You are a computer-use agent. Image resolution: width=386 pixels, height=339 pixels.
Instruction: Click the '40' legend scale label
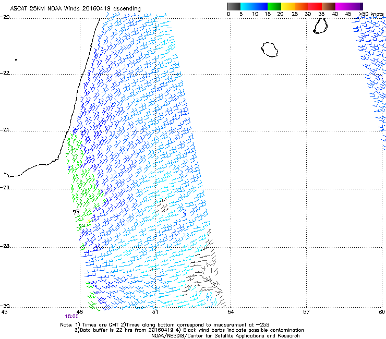tap(335, 14)
